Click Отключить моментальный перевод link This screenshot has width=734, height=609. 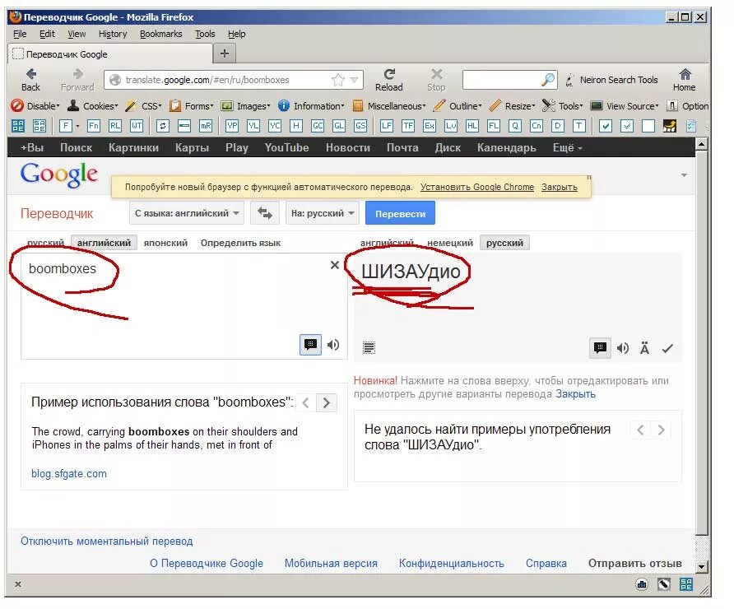107,542
